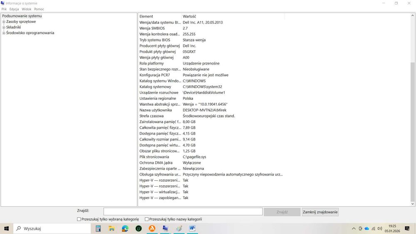Click the value 4,15 GB

click(189, 133)
